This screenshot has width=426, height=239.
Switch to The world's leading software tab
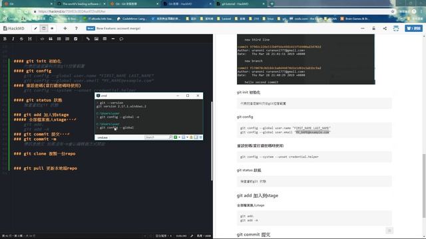click(x=81, y=4)
